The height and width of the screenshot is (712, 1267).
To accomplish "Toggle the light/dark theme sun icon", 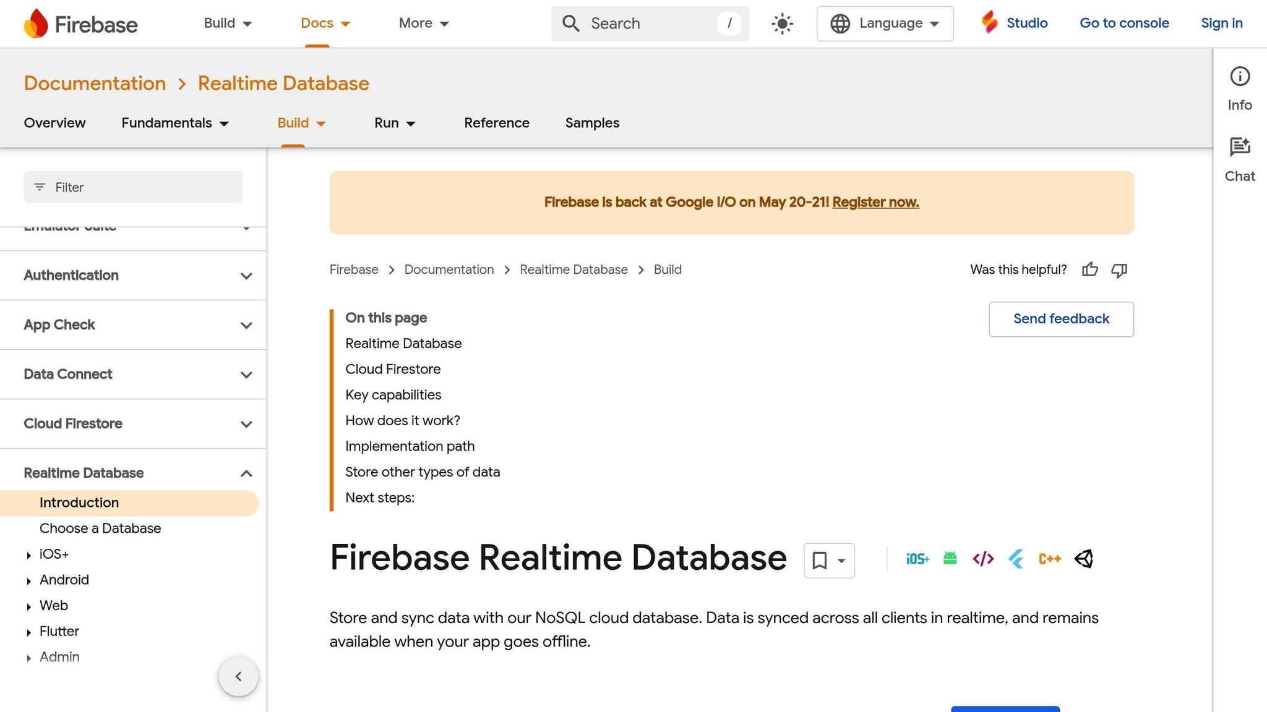I will [x=782, y=23].
